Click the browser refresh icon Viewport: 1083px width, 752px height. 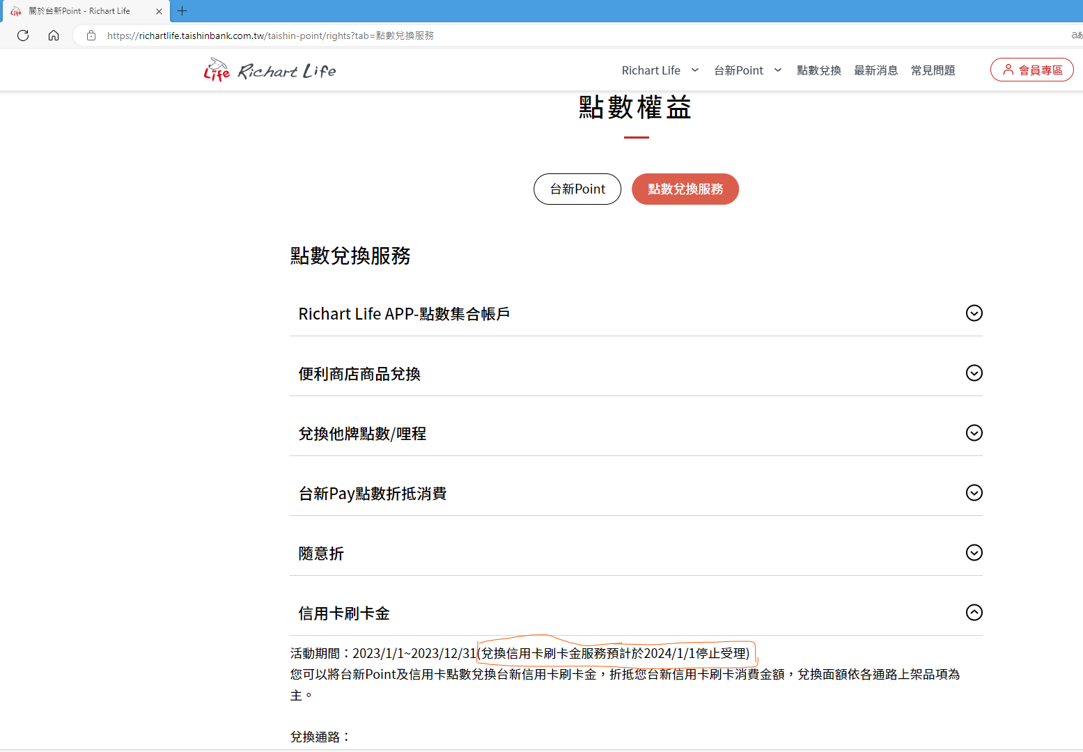point(23,36)
